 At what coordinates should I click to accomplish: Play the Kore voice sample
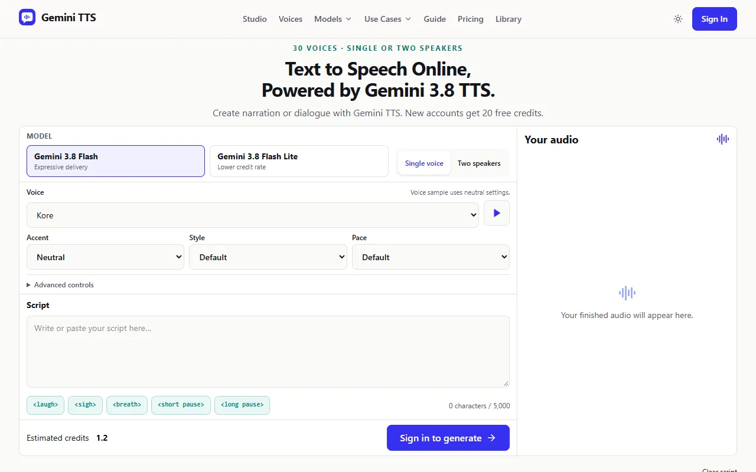497,213
